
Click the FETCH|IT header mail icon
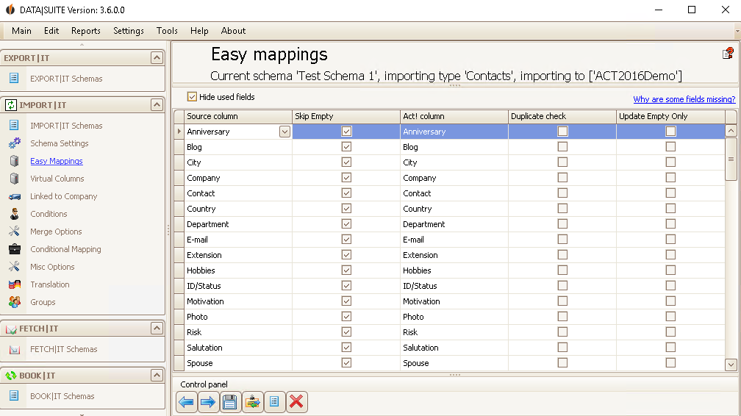coord(11,329)
